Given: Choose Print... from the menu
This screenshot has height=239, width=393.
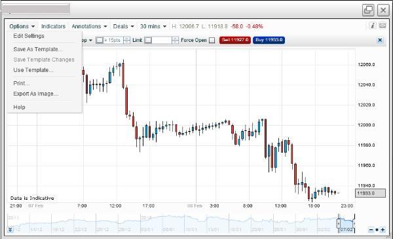Looking at the screenshot, I should click(x=22, y=83).
